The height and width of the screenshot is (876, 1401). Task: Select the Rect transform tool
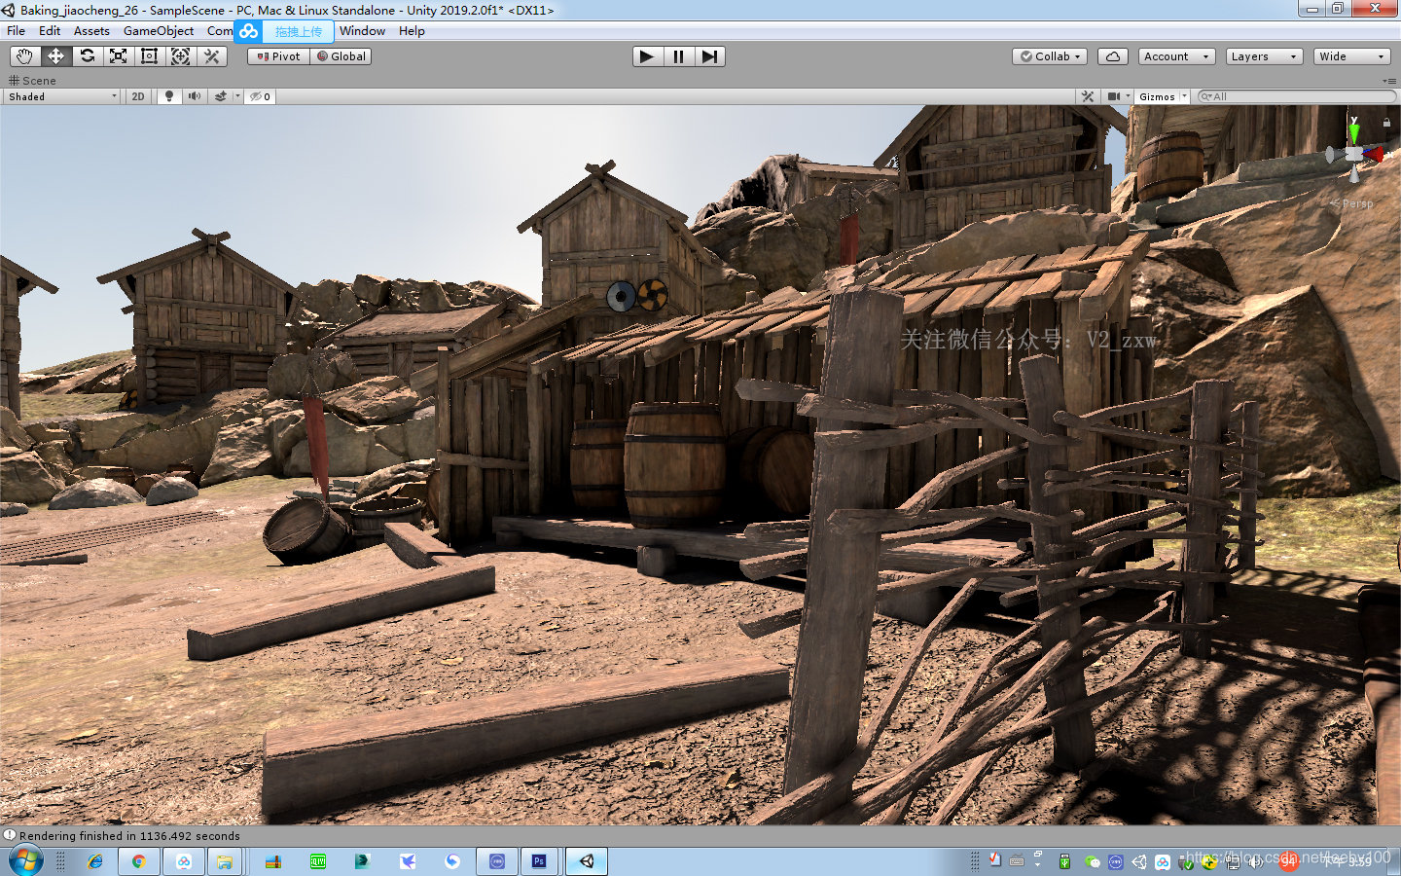coord(149,56)
